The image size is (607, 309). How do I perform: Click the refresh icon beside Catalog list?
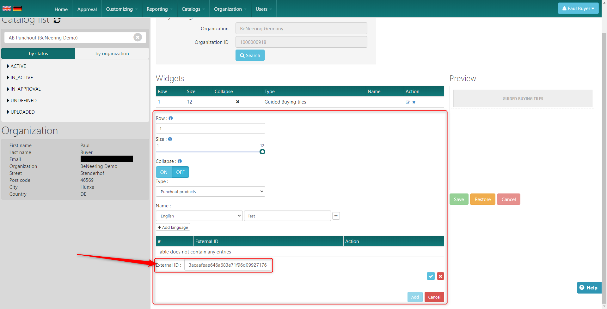pos(57,20)
